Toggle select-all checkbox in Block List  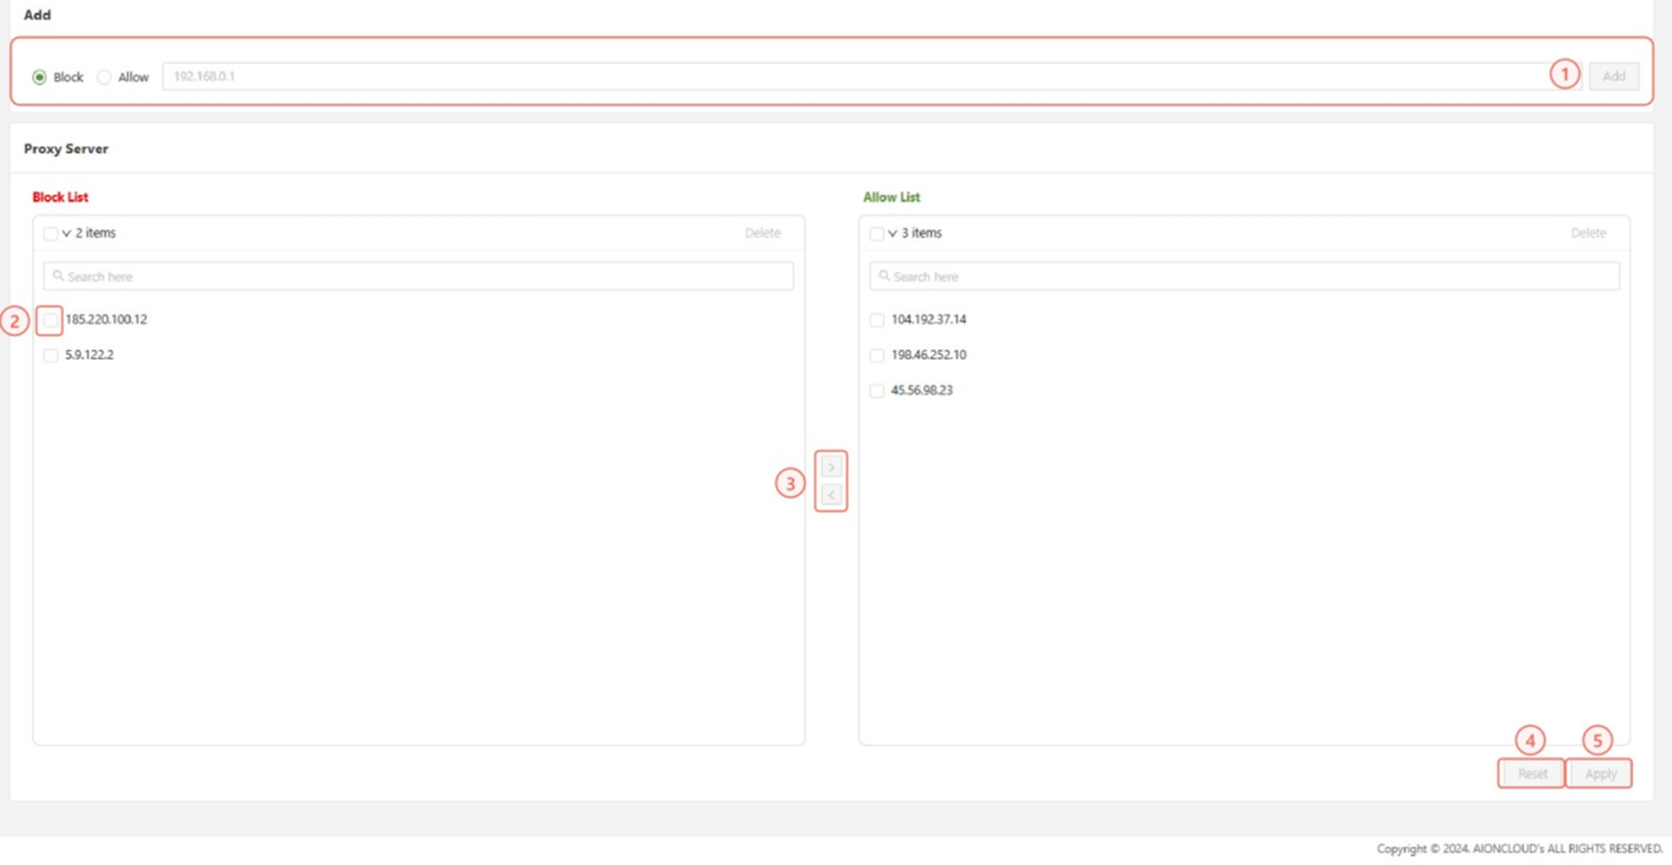coord(51,234)
